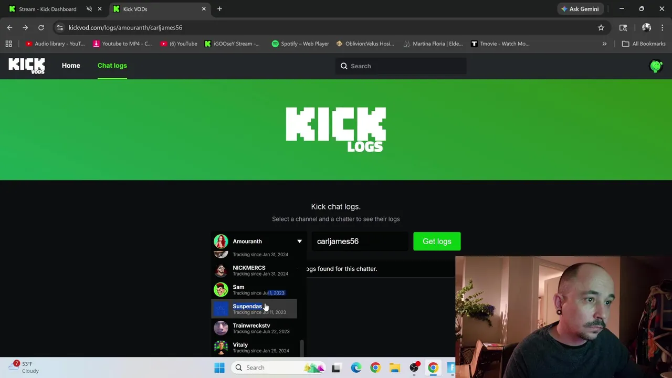
Task: Click the Get logs button
Action: pyautogui.click(x=437, y=241)
